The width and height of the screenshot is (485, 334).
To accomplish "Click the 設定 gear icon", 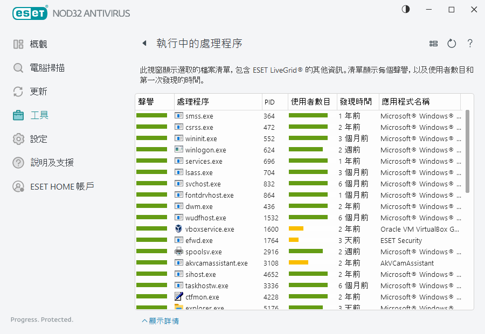I will click(18, 139).
